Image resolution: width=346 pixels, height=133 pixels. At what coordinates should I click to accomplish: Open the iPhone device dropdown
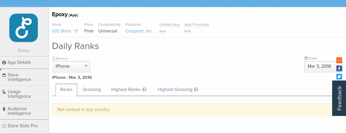pyautogui.click(x=71, y=66)
